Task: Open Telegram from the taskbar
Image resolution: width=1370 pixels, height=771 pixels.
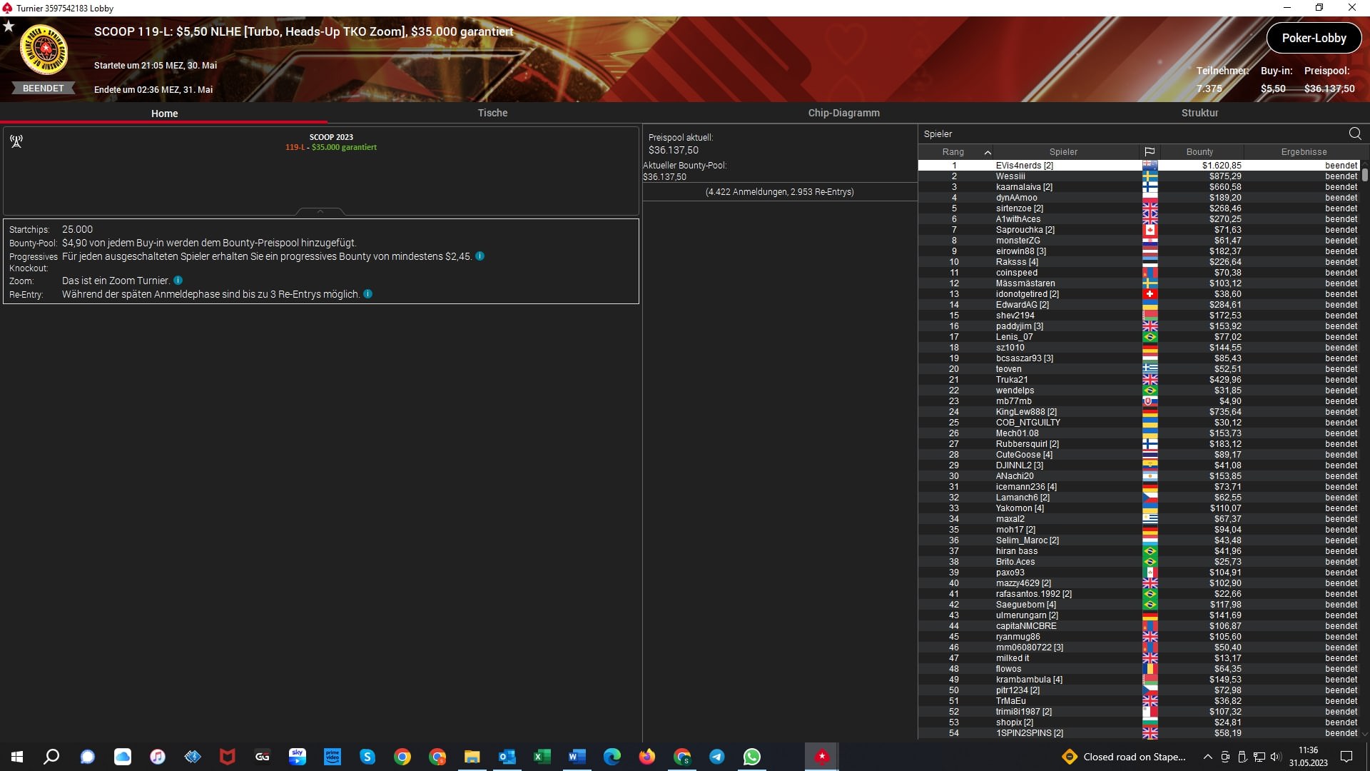Action: [x=717, y=757]
